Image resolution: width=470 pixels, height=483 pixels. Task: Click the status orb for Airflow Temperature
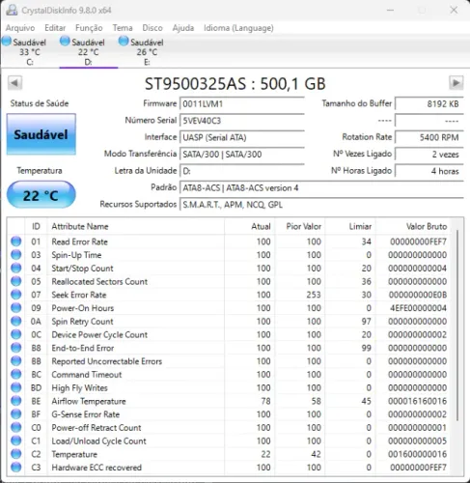click(16, 401)
